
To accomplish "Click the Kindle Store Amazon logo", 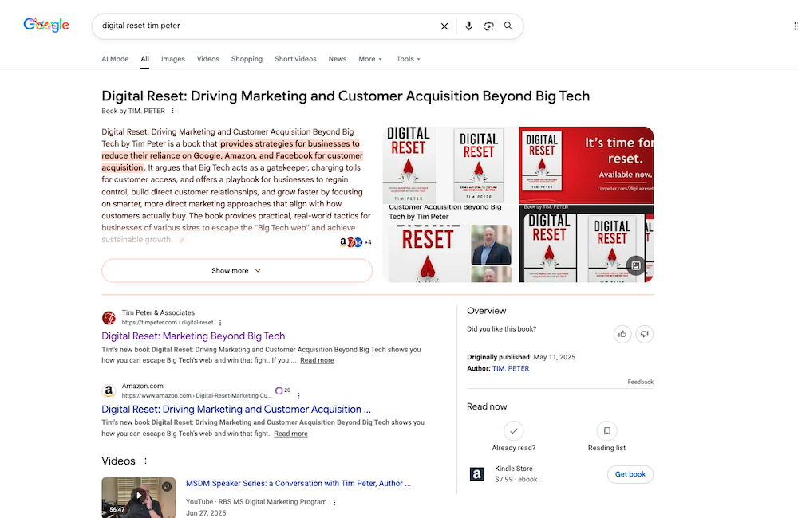I will 477,474.
